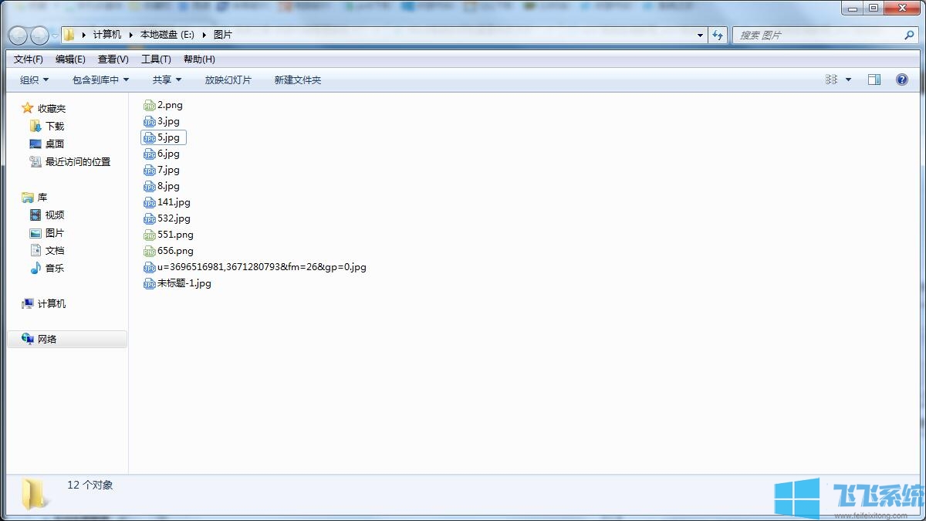Click the Refresh button beside address bar
Screen dimensions: 926x521
pyautogui.click(x=718, y=36)
